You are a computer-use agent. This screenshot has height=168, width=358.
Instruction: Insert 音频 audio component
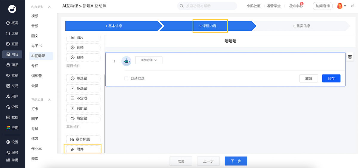83,47
